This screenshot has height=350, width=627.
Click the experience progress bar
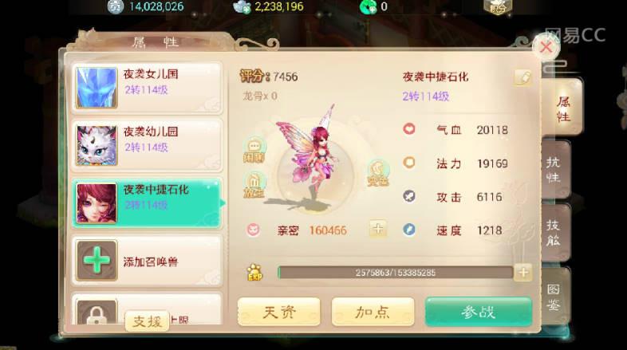point(396,273)
